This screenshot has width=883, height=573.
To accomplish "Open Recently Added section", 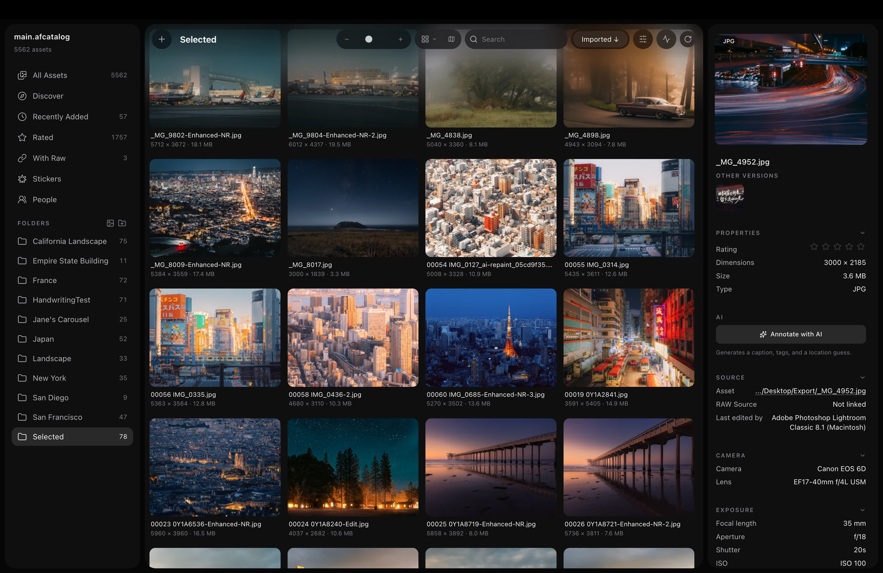I will (72, 117).
